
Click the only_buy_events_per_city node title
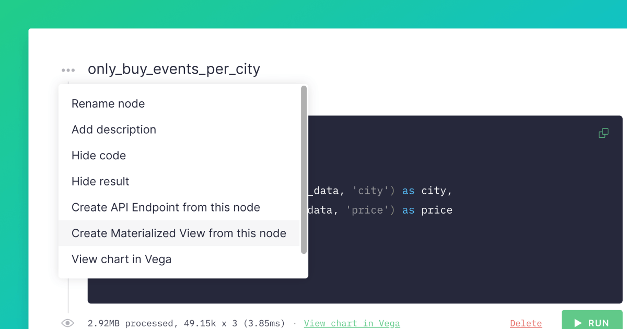click(x=174, y=69)
